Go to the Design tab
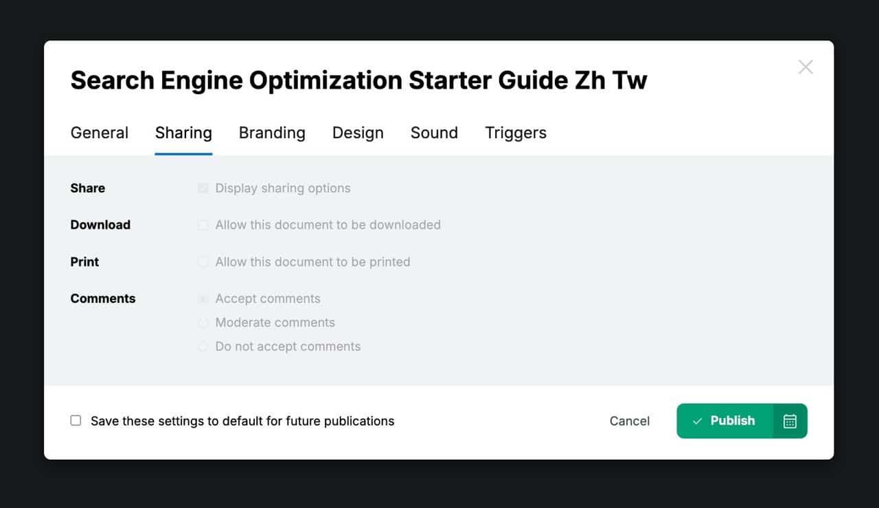Viewport: 879px width, 508px height. click(x=358, y=132)
